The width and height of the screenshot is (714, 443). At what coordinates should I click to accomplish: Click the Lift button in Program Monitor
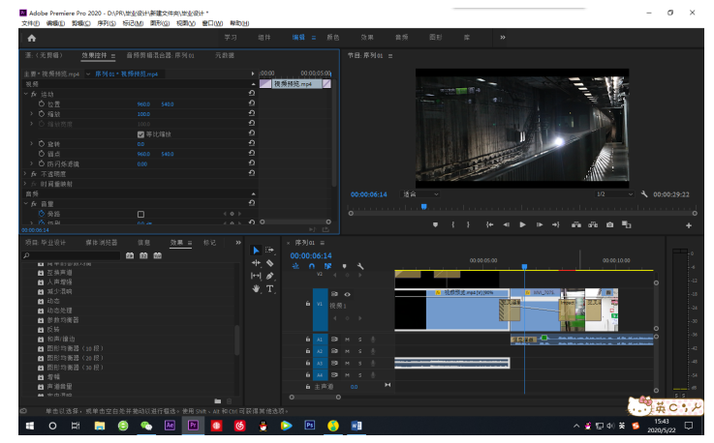[576, 224]
